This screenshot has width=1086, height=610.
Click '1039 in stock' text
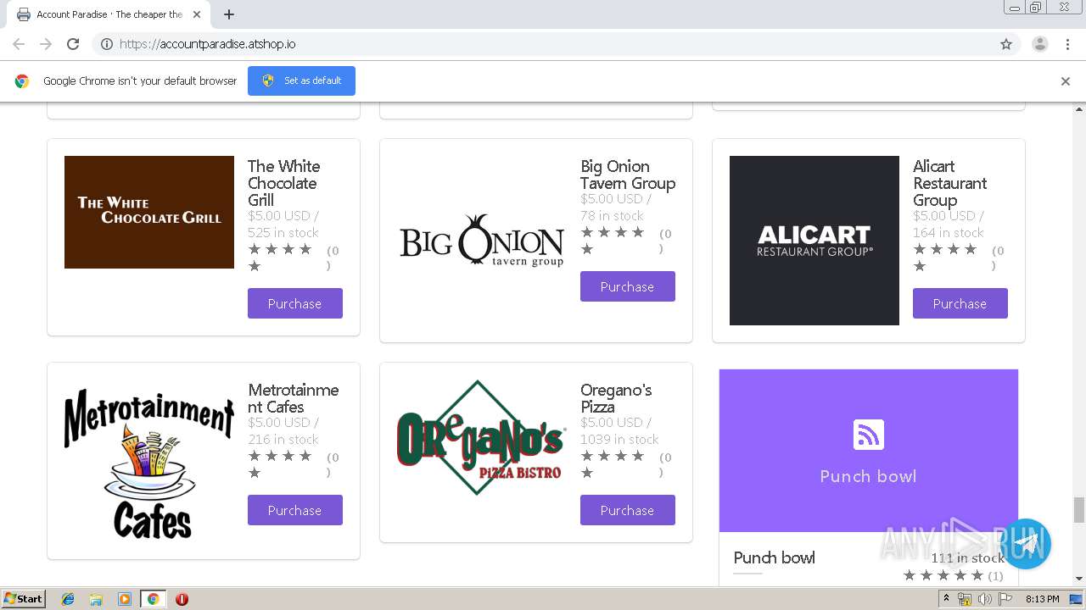(x=619, y=440)
